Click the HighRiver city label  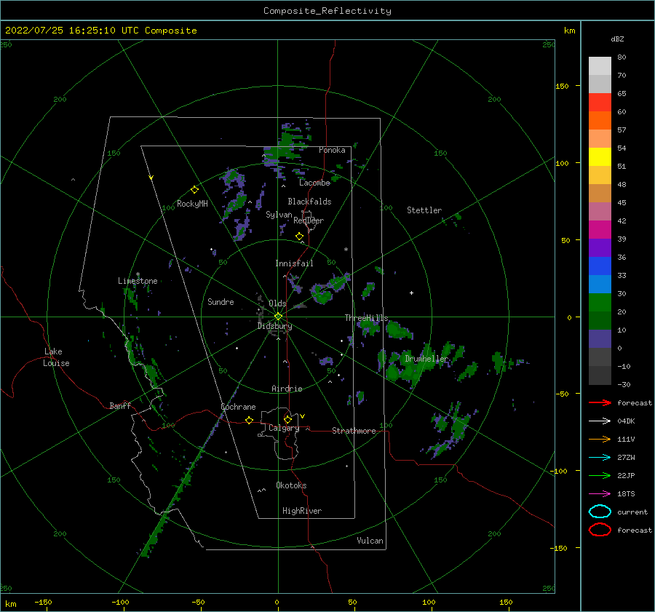click(301, 511)
